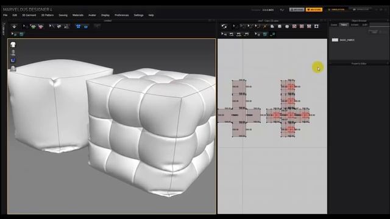Click the Simulate down-arrow icon

(14, 26)
